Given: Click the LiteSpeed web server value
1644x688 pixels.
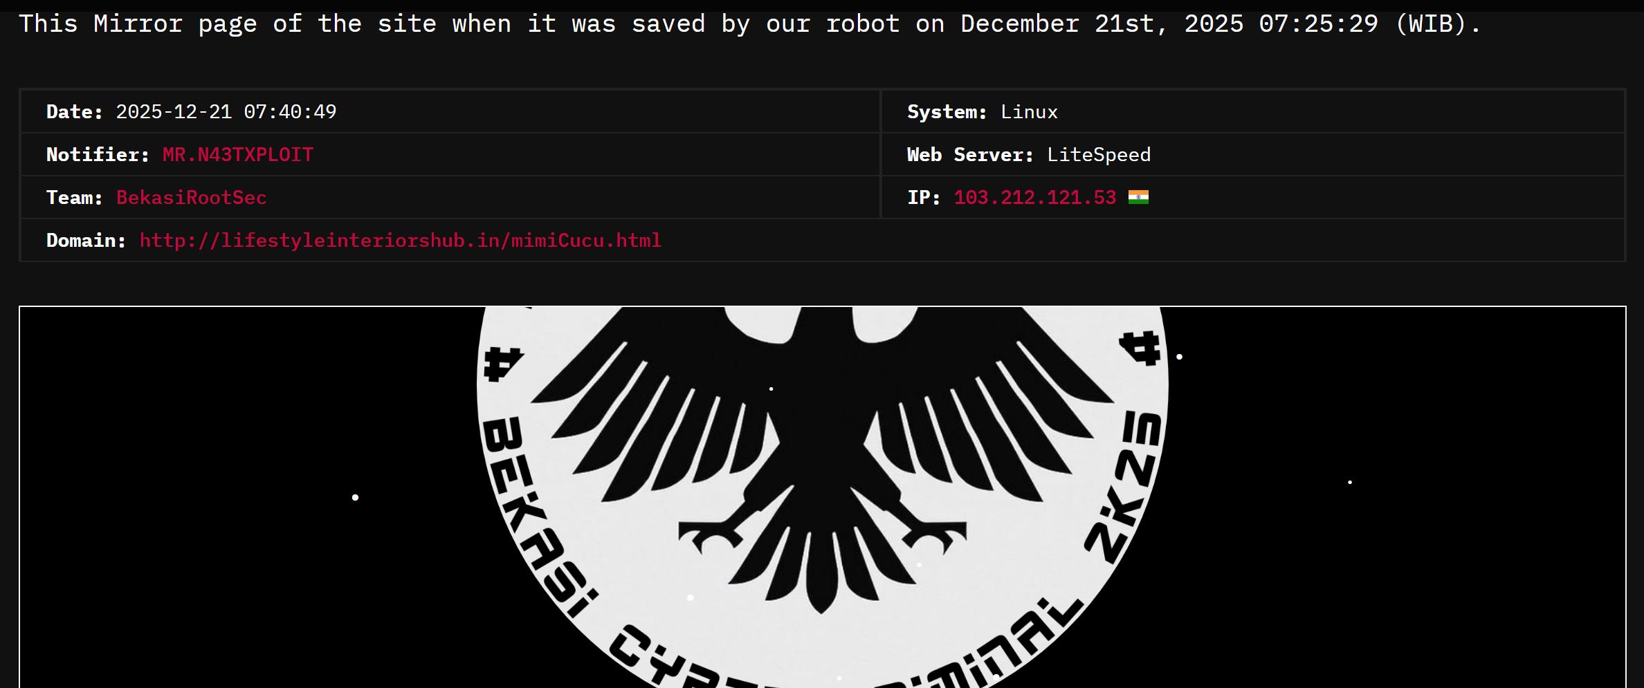Looking at the screenshot, I should [x=1099, y=154].
